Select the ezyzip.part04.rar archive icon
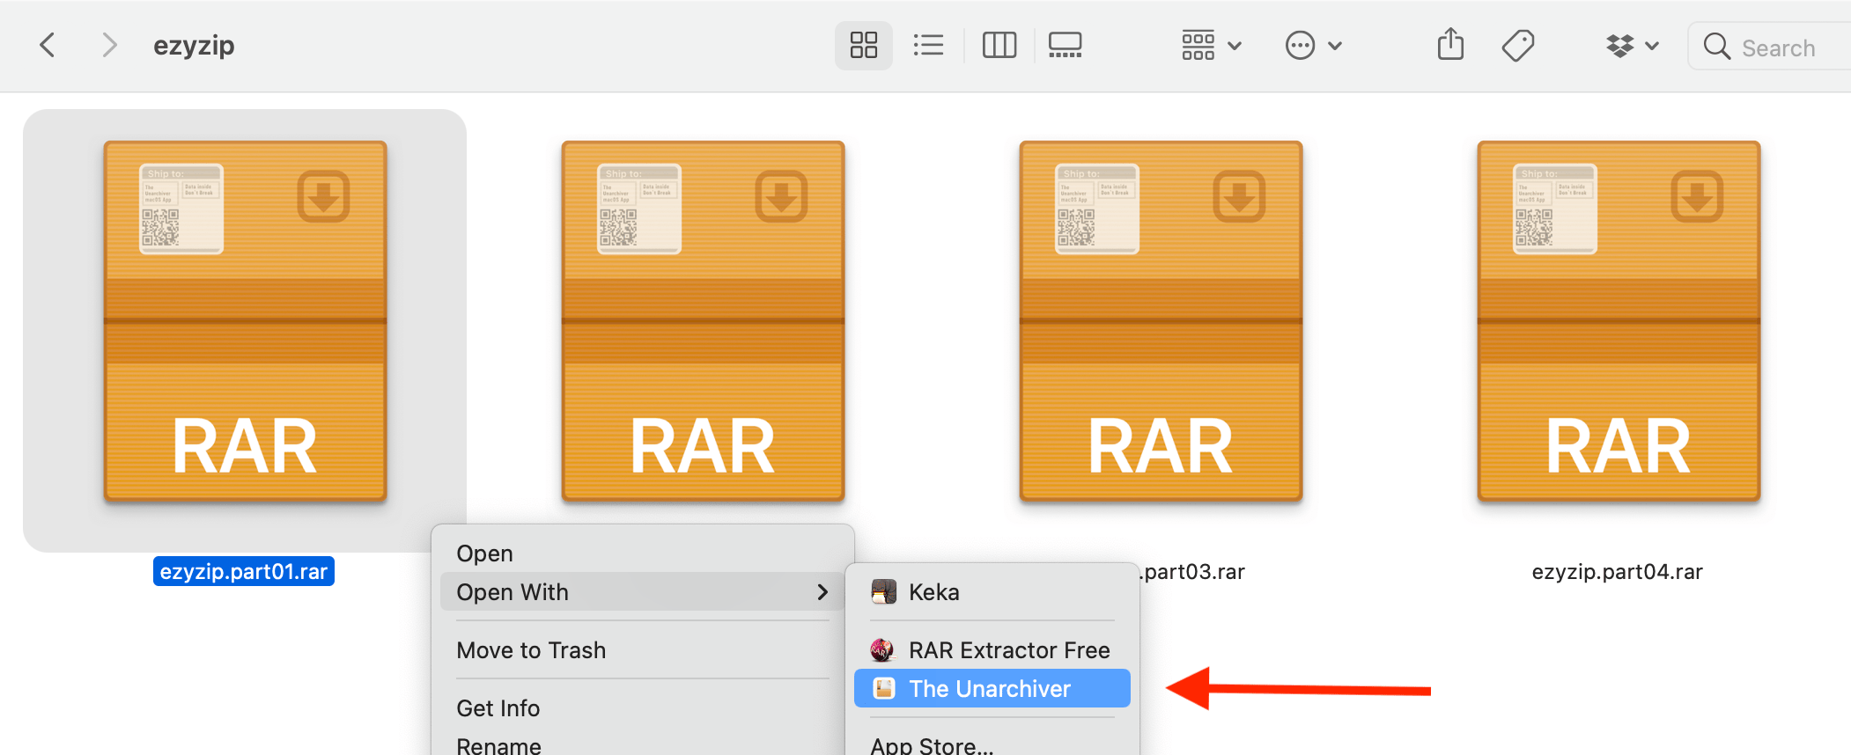The width and height of the screenshot is (1851, 755). tap(1619, 321)
